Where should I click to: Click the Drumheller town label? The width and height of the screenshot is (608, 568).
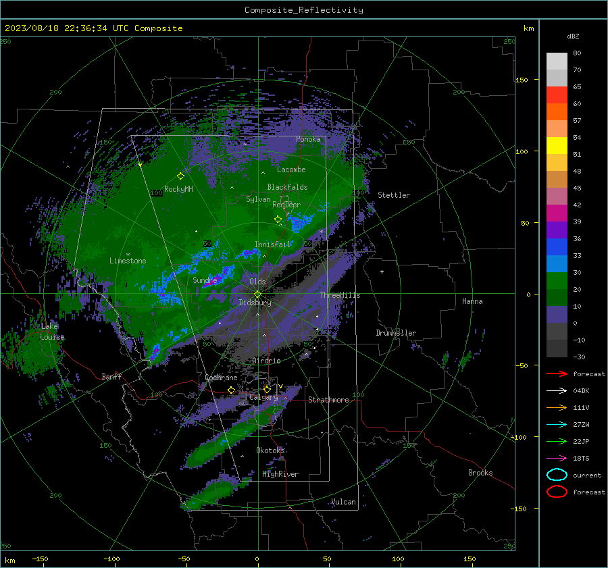point(396,333)
